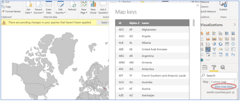Click Copy in the Clipboard group
This screenshot has height=101, width=240.
coord(6,7)
